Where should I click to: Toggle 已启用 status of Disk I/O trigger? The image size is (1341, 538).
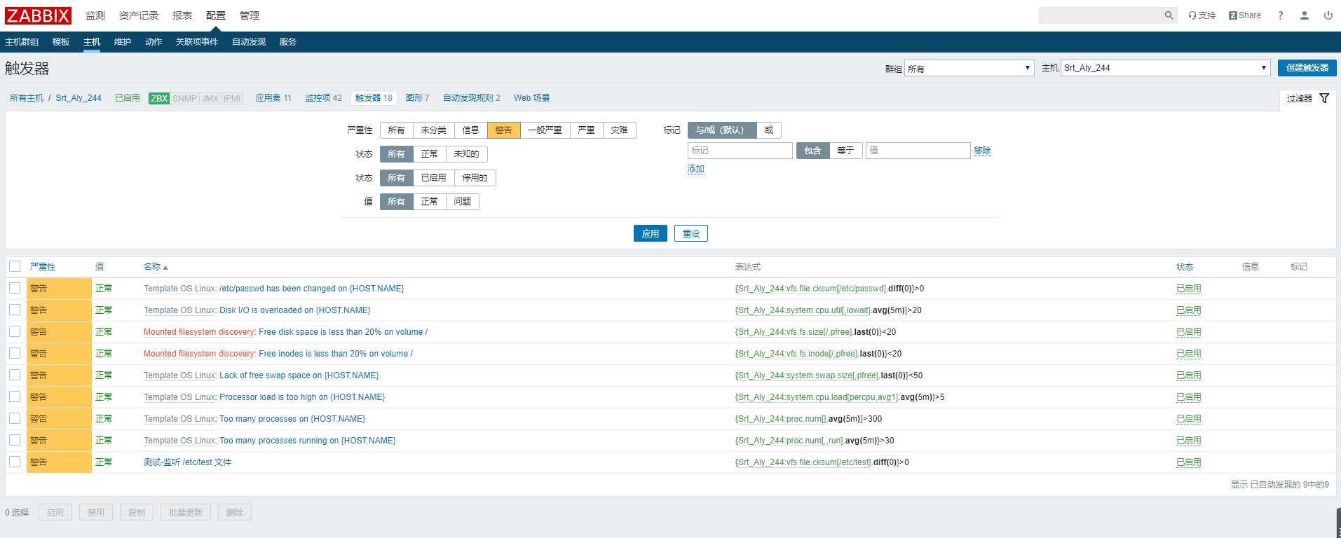coord(1189,310)
